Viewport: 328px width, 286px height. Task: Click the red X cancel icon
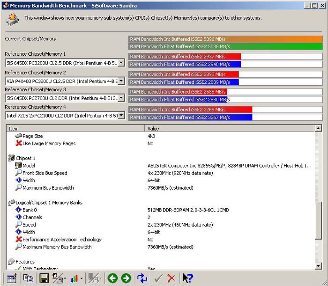[x=171, y=279]
